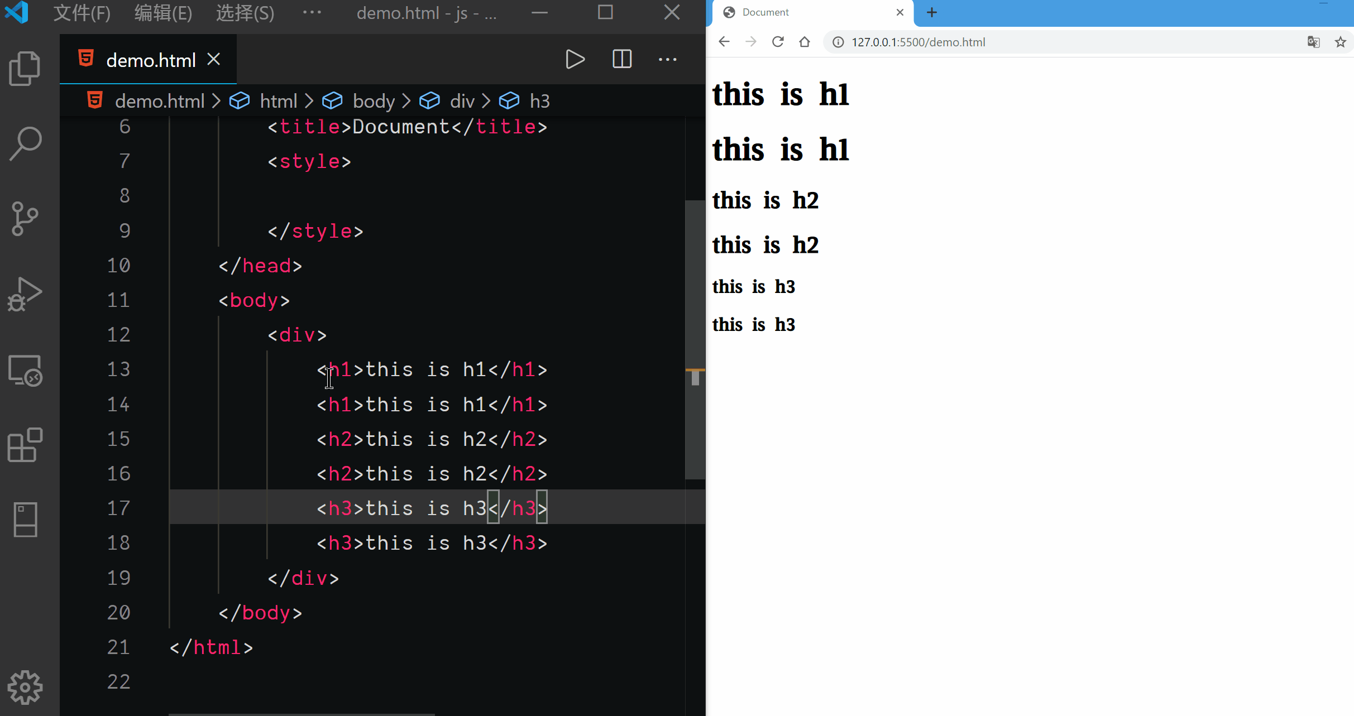Image resolution: width=1354 pixels, height=716 pixels.
Task: Click the browser home button
Action: (x=804, y=42)
